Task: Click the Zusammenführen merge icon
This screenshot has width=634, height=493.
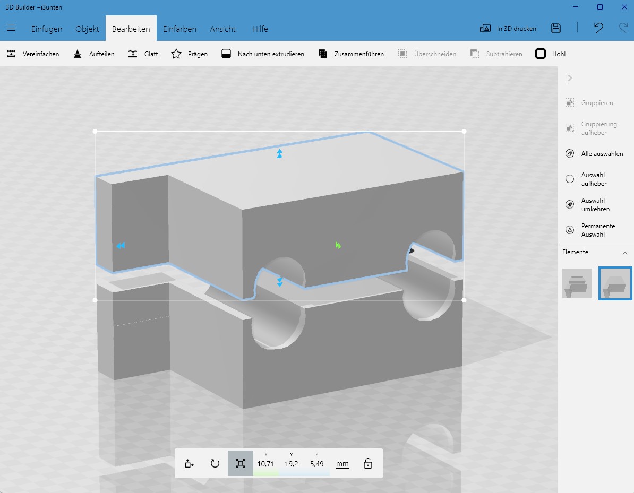Action: coord(323,54)
